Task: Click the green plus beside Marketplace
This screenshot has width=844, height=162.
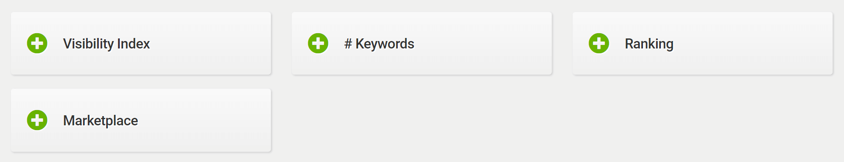Action: [37, 120]
